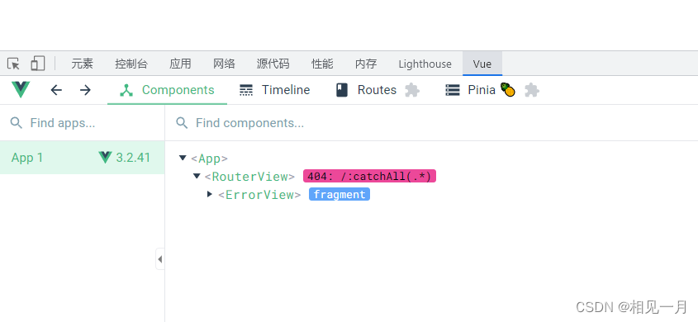
Task: Go back with the left arrow
Action: pyautogui.click(x=56, y=90)
